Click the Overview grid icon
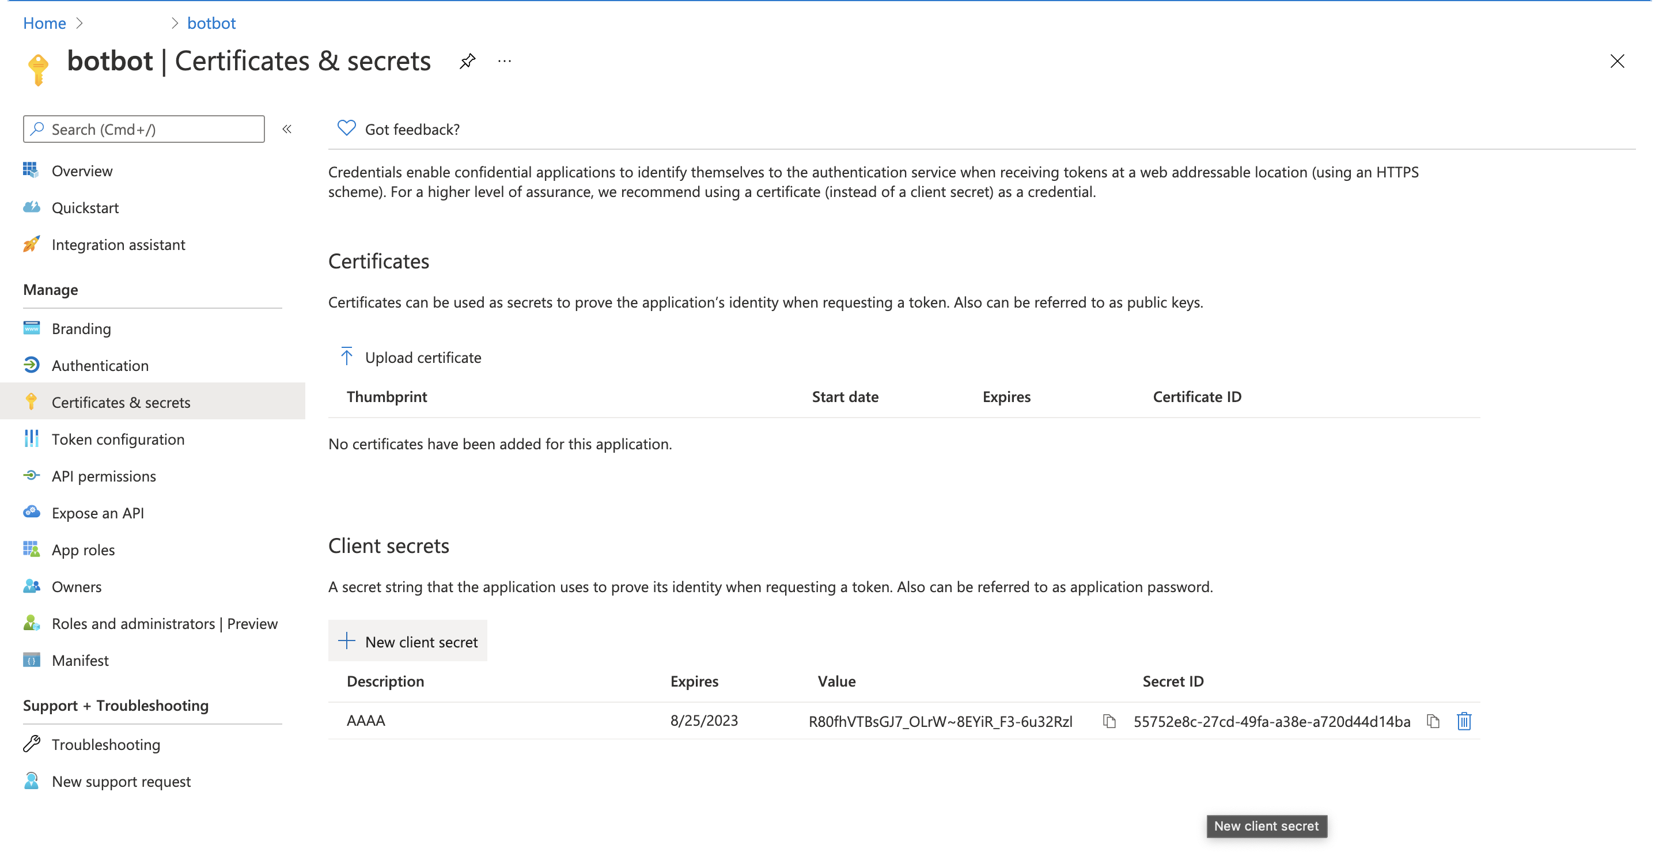Viewport: 1659px width, 864px height. tap(31, 170)
